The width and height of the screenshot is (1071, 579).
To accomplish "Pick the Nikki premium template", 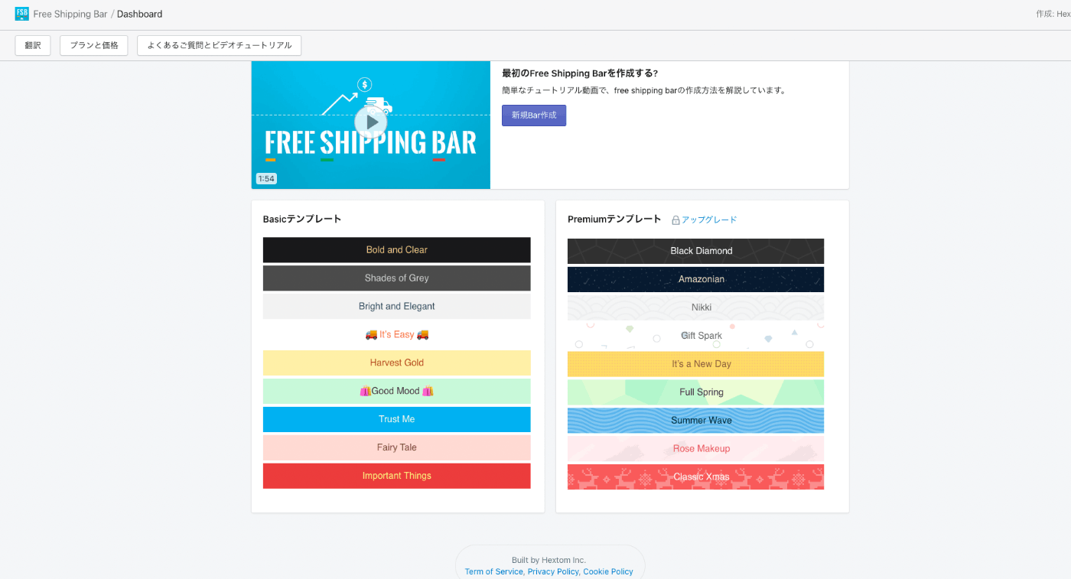I will tap(696, 307).
